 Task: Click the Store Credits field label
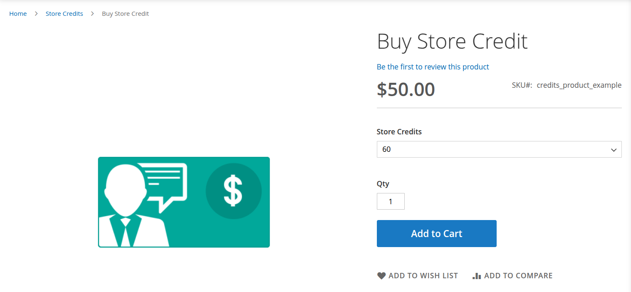click(399, 131)
